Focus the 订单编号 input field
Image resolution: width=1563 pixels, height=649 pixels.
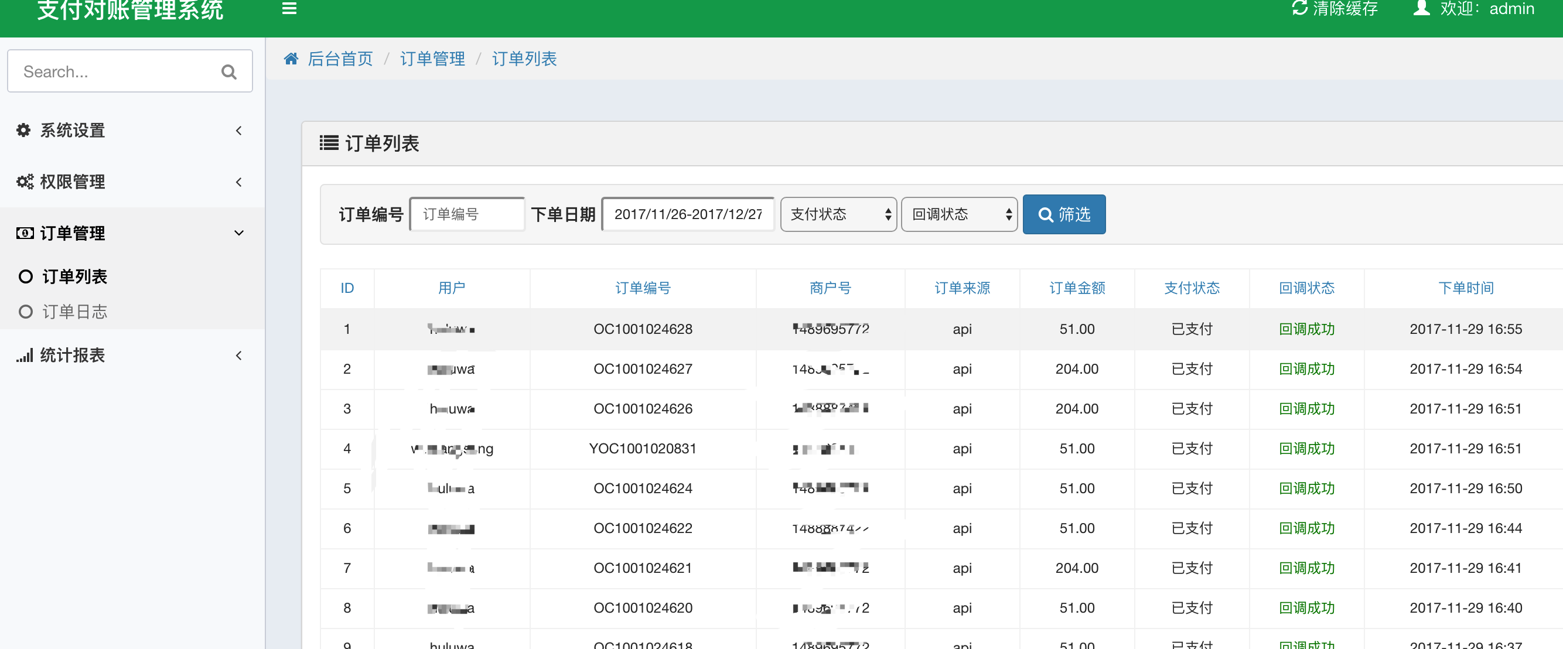coord(467,214)
